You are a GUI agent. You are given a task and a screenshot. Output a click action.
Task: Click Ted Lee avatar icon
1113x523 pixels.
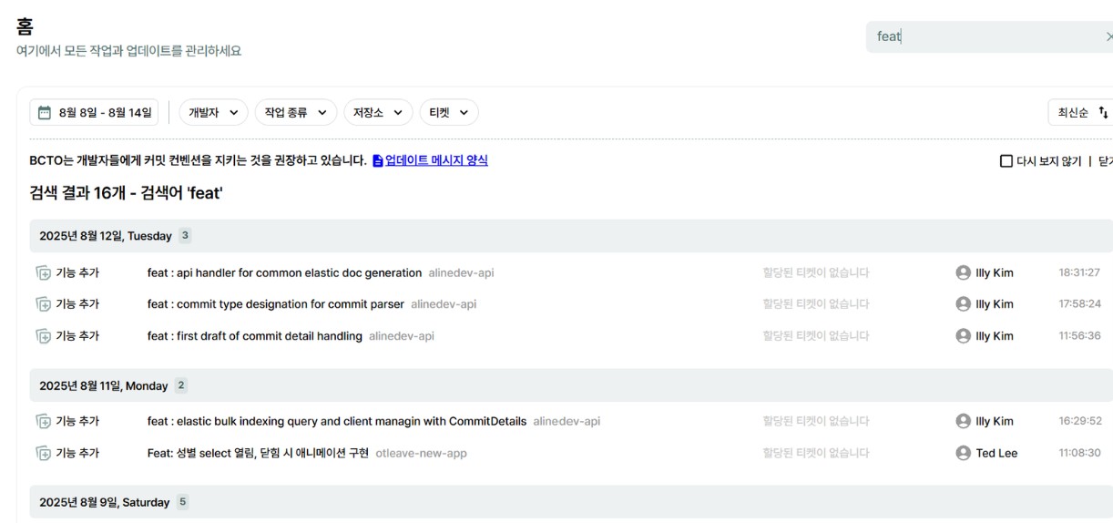pos(963,453)
